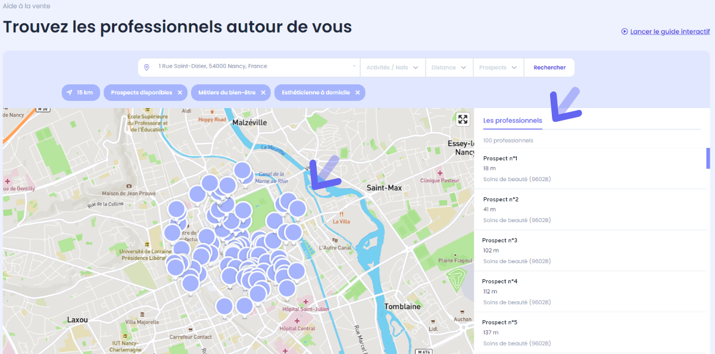Viewport: 715px width, 354px height.
Task: Click the Villa Majorelle museum marker
Action: pos(142,314)
